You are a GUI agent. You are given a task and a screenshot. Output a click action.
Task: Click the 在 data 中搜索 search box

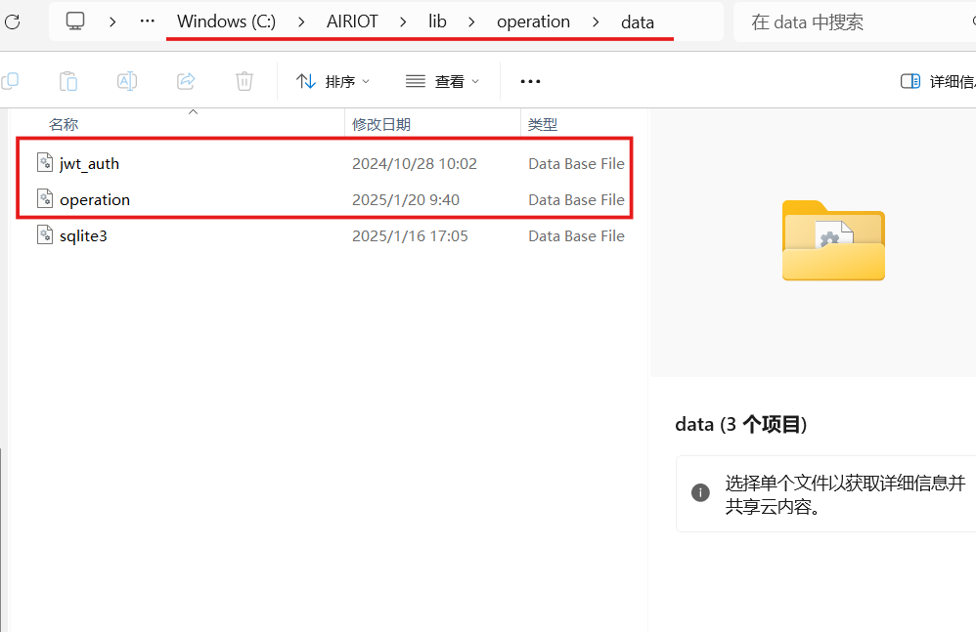(x=851, y=21)
